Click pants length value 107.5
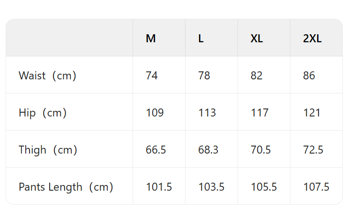363x224 pixels. tap(316, 187)
